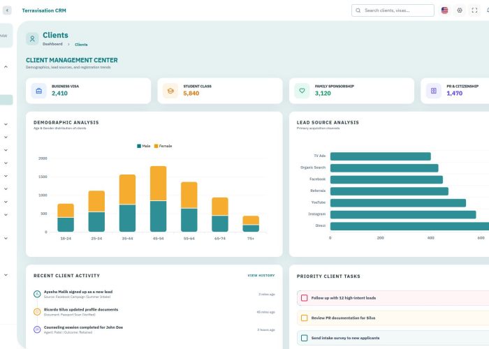Click the Instagram lead source bar
This screenshot has width=489, height=349.
(403, 214)
